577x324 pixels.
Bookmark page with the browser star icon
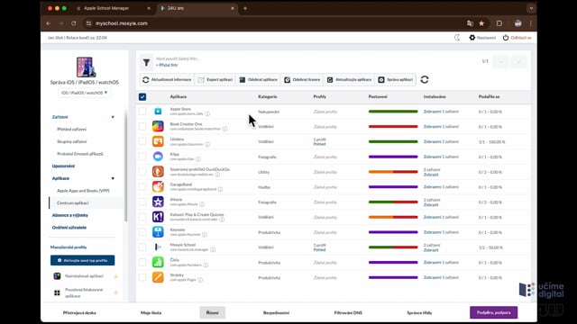[x=481, y=23]
